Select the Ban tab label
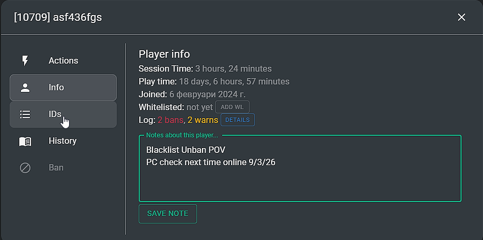Image resolution: width=483 pixels, height=240 pixels. point(56,167)
